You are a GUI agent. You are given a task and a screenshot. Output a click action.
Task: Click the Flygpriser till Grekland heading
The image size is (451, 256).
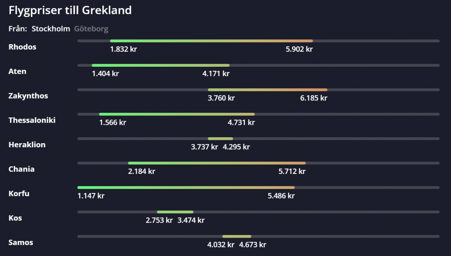(x=70, y=10)
